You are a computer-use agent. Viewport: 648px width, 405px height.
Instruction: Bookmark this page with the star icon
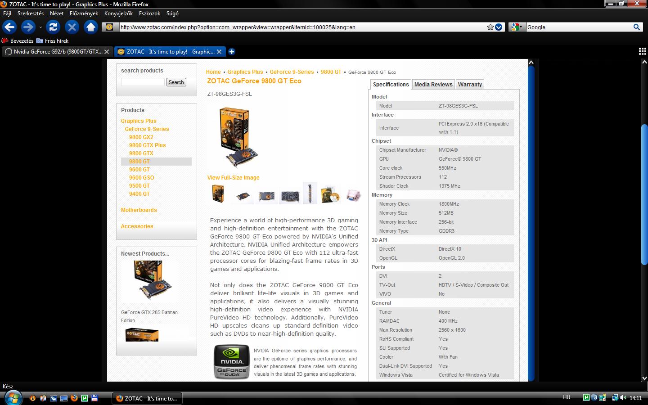[490, 27]
